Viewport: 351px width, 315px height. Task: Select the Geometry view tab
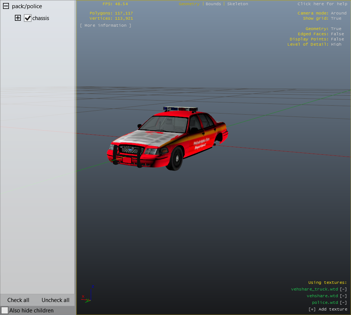189,4
